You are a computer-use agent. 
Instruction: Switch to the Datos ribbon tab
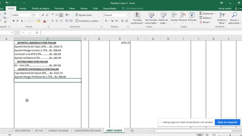pyautogui.click(x=72, y=8)
